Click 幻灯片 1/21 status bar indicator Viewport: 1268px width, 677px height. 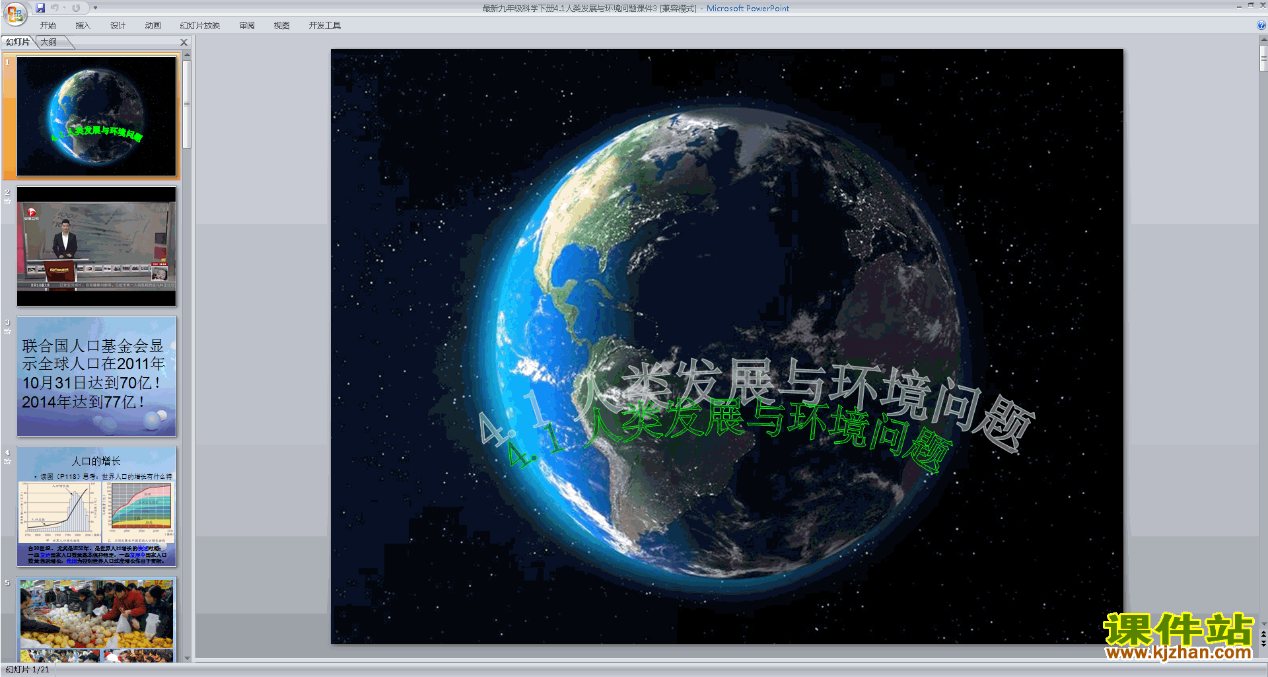click(27, 670)
